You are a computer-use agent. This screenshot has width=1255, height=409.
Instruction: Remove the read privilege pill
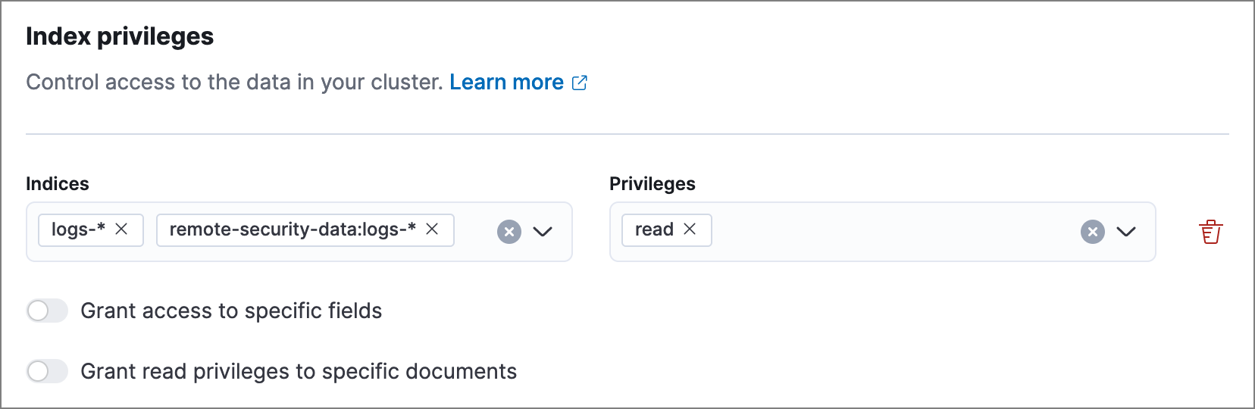point(690,229)
